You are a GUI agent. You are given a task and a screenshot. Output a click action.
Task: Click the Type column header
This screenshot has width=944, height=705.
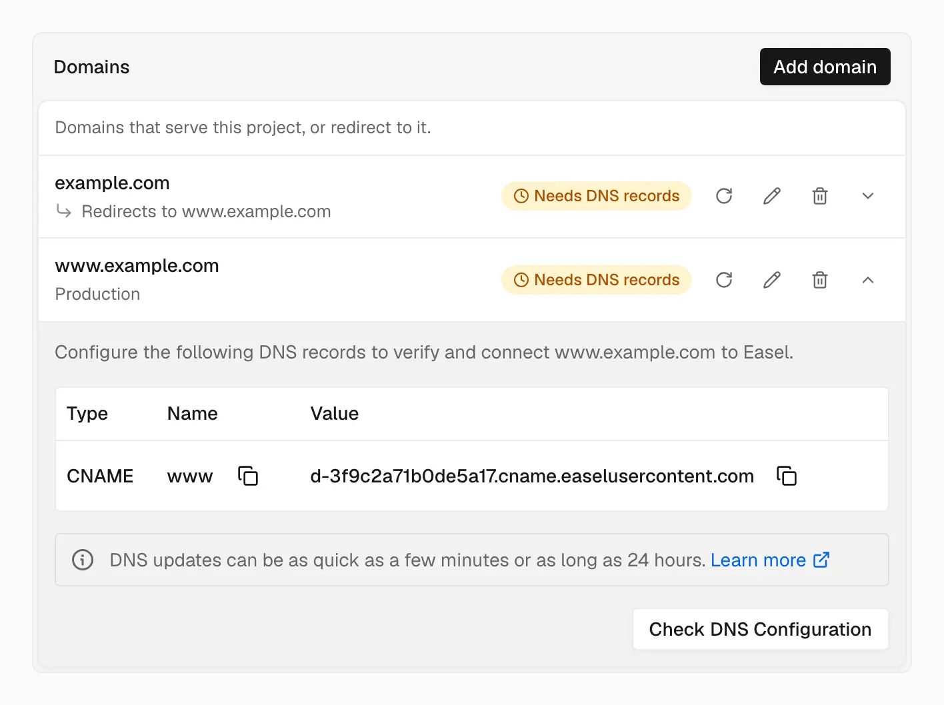click(87, 413)
